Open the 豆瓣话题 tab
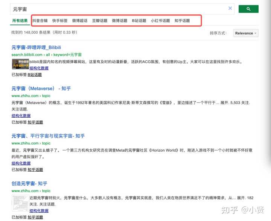 [99, 21]
